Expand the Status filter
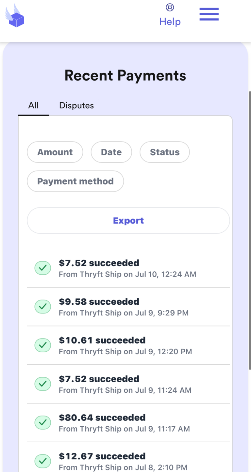251x472 pixels. 165,152
